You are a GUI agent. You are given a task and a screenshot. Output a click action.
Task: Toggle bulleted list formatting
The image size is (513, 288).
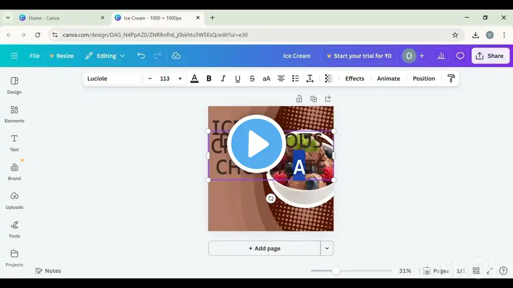click(x=295, y=78)
